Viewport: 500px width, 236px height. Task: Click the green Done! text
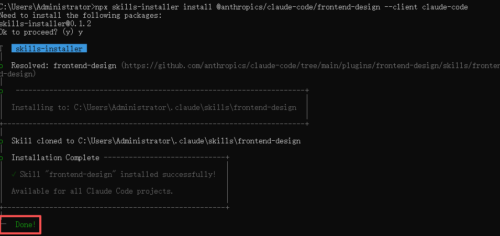coord(26,224)
